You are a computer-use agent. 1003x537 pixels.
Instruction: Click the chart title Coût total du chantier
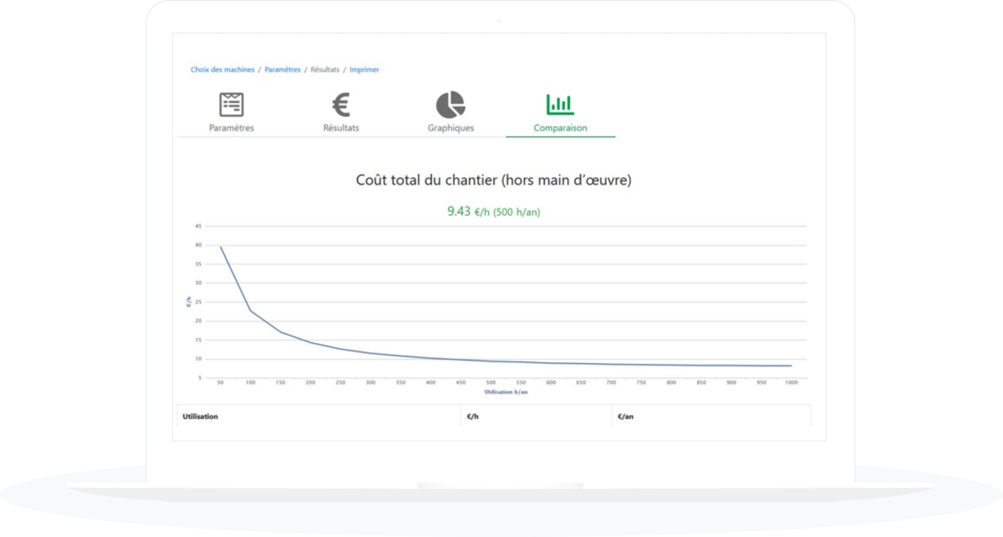point(493,180)
